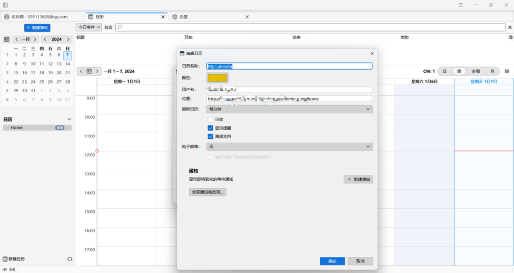Close the 设置 tab
The image size is (514, 273).
pyautogui.click(x=247, y=17)
